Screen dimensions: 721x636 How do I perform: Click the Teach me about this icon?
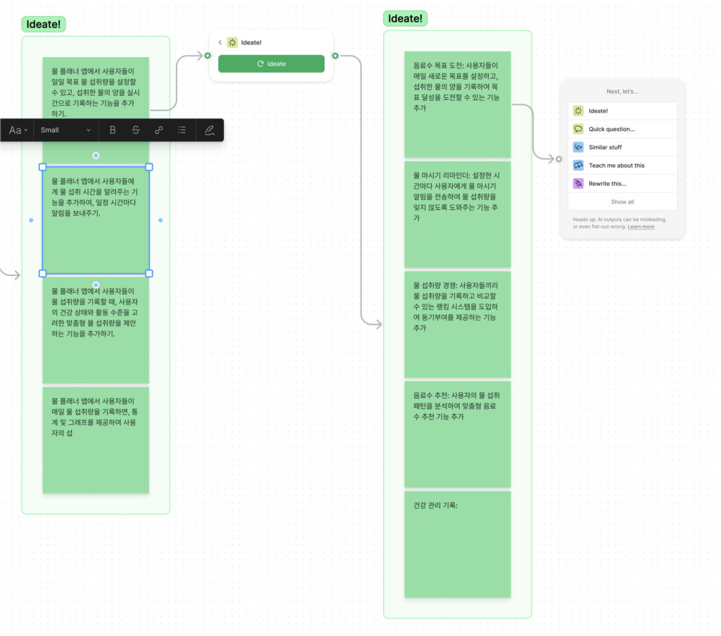coord(579,166)
